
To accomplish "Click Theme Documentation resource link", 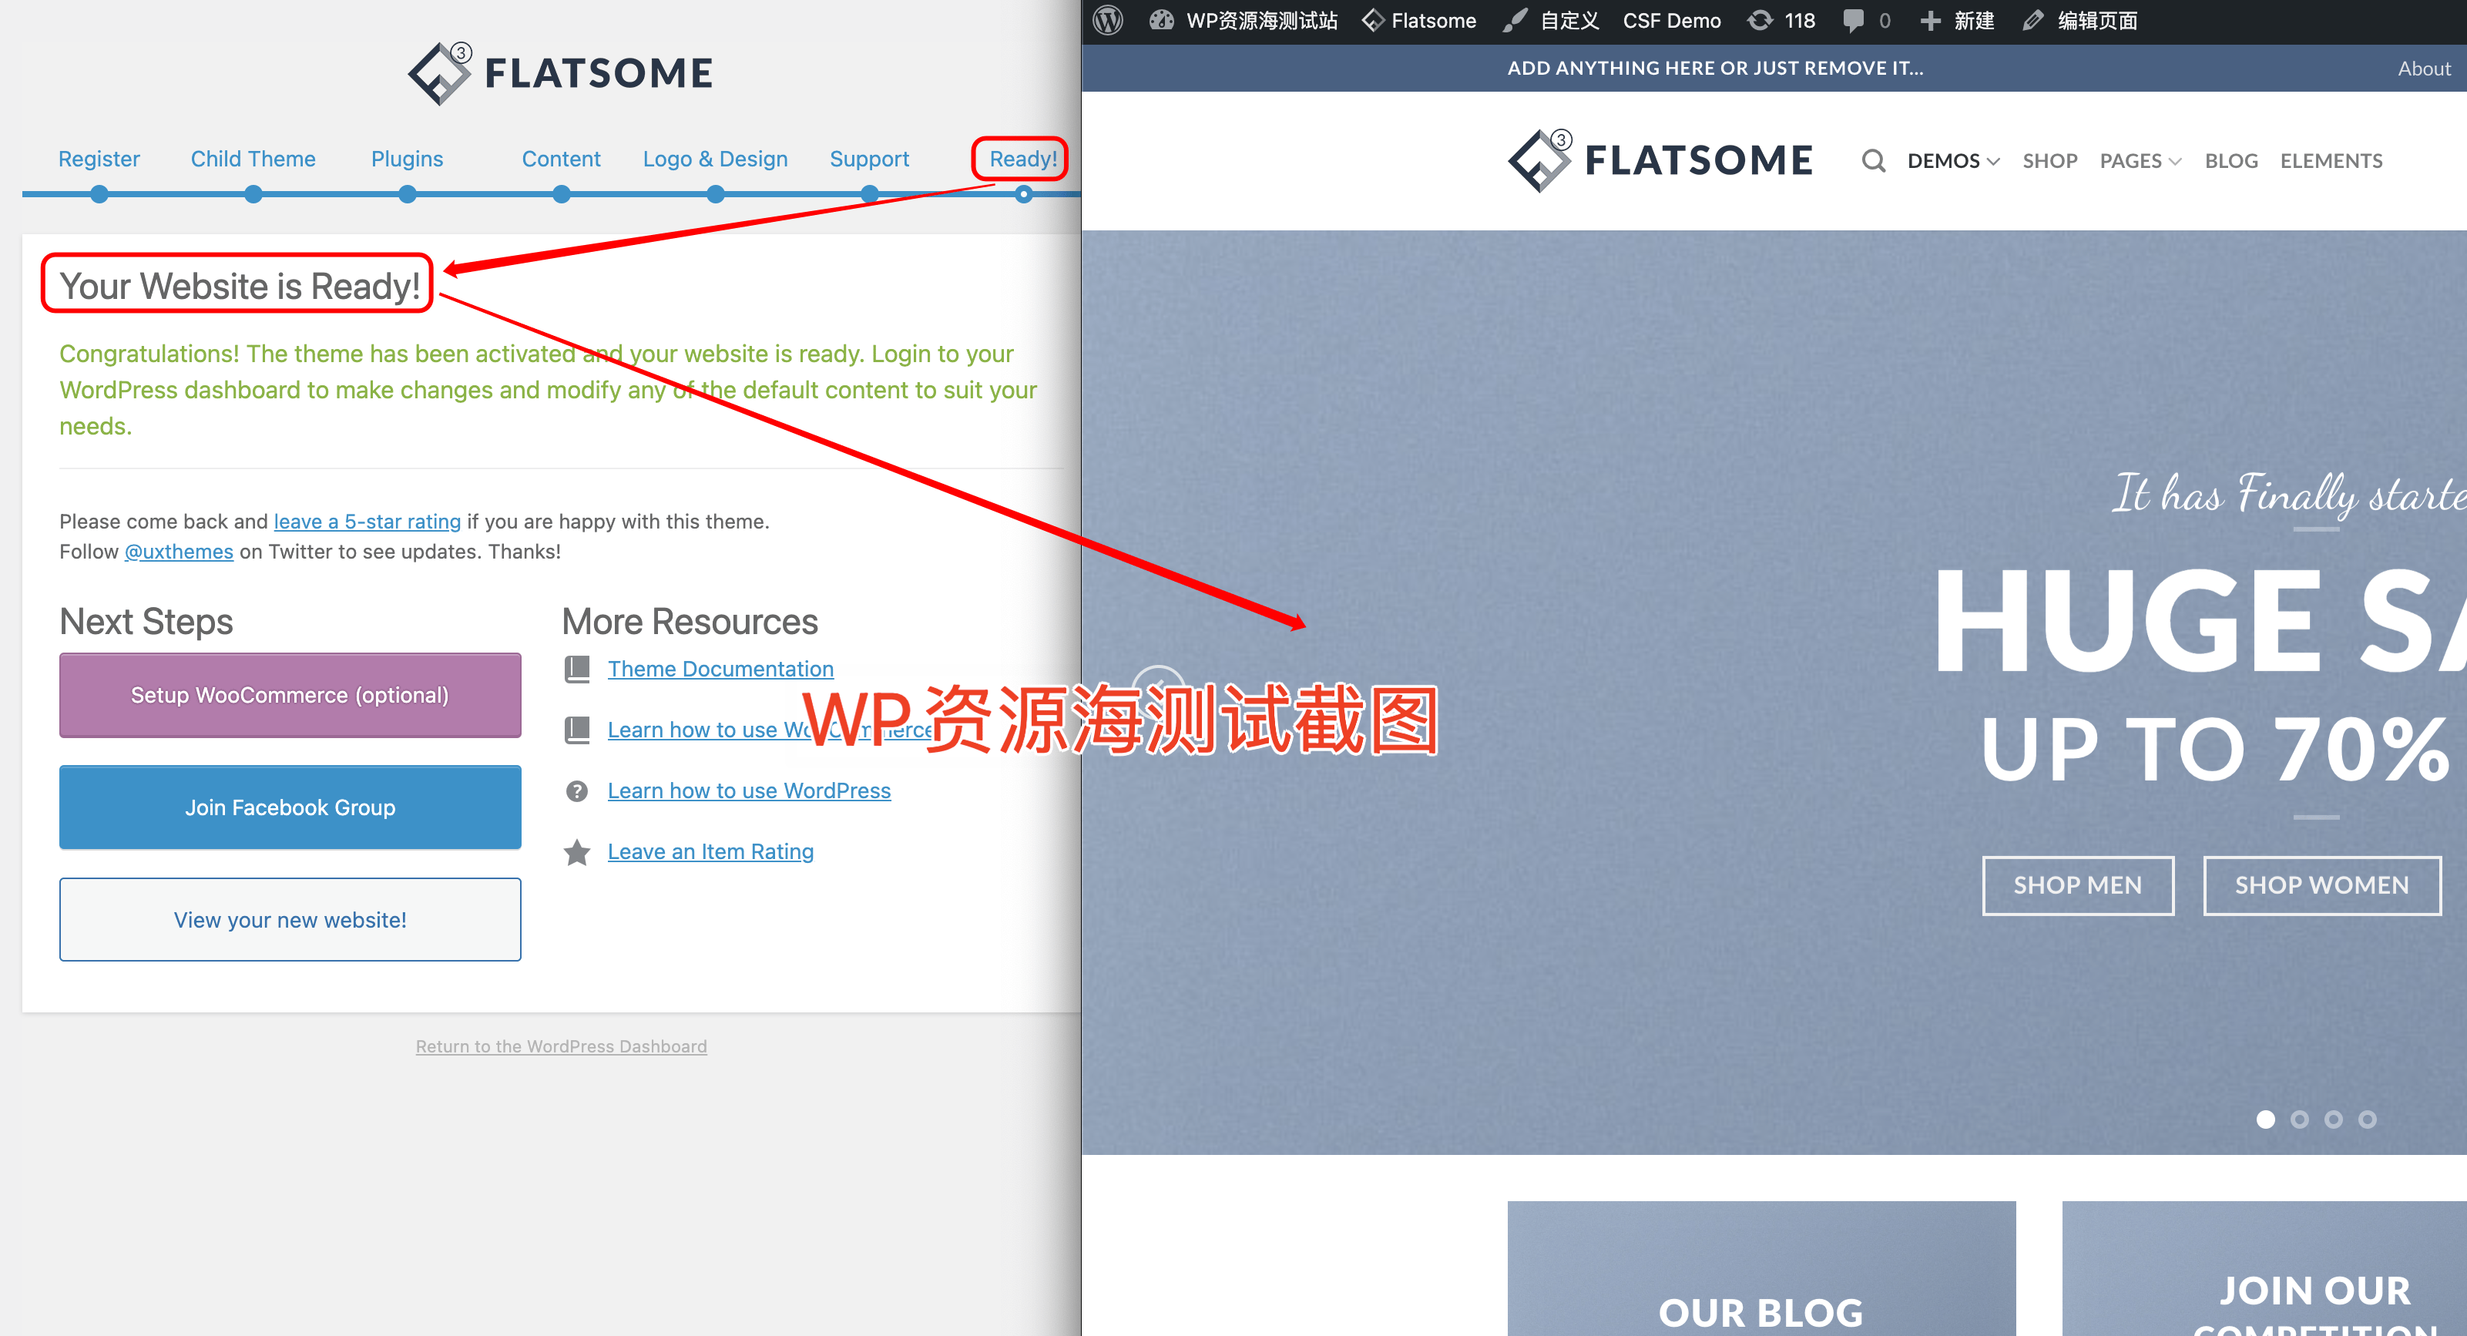I will [719, 670].
